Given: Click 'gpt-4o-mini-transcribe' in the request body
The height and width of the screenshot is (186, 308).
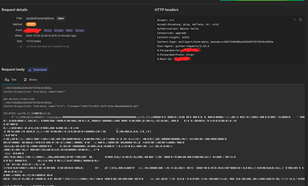Looking at the screenshot, I should pyautogui.click(x=19, y=99).
